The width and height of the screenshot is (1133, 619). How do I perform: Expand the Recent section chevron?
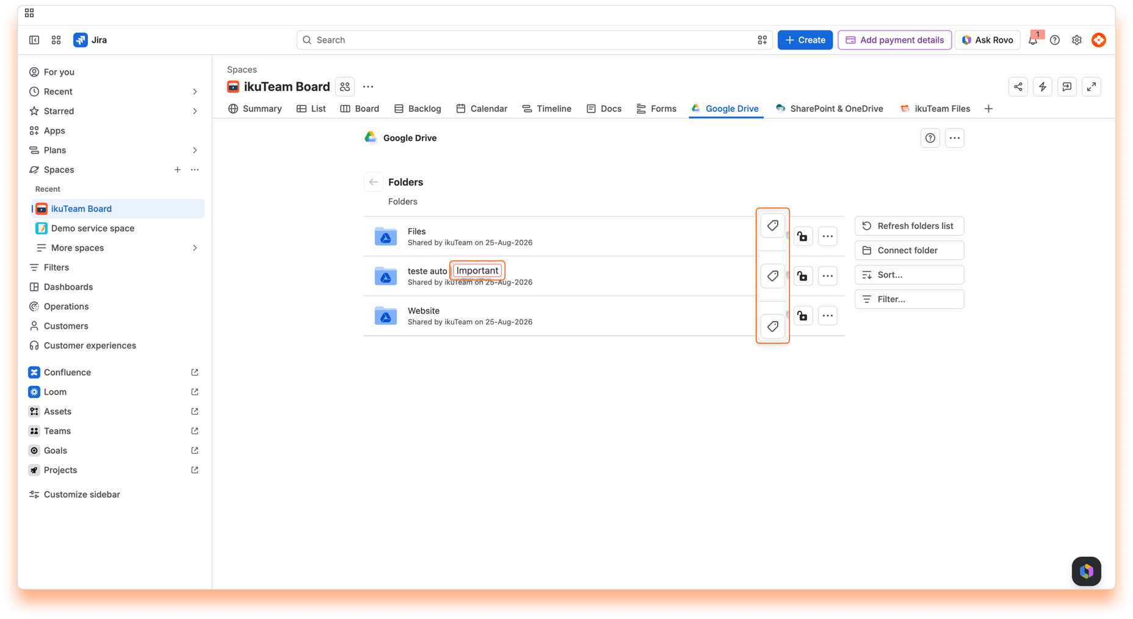[195, 92]
